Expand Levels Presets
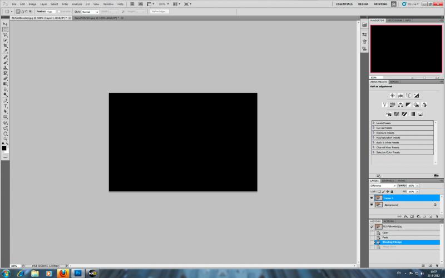The height and width of the screenshot is (278, 445). click(x=373, y=123)
